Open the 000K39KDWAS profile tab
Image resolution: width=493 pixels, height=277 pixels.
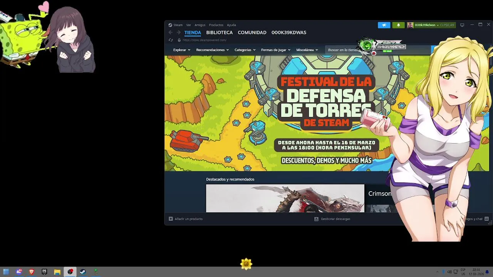click(x=289, y=33)
